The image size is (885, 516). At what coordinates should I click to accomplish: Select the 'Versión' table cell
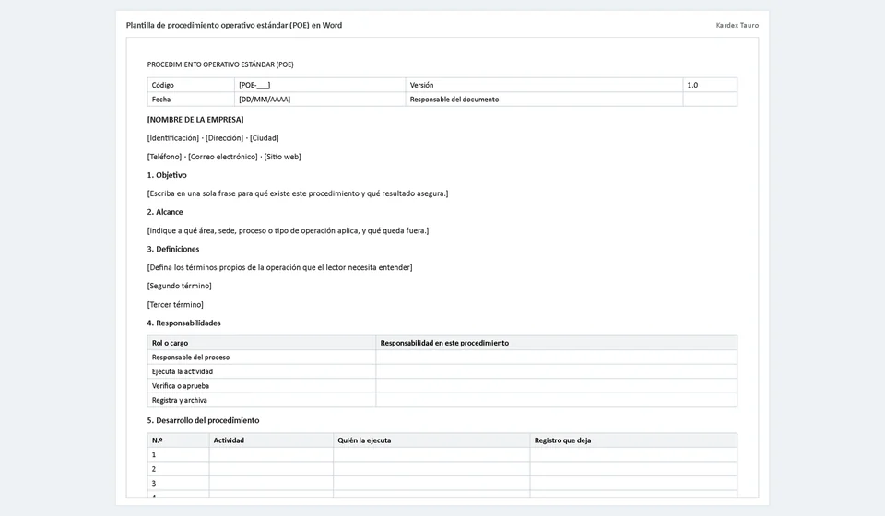[x=544, y=85]
